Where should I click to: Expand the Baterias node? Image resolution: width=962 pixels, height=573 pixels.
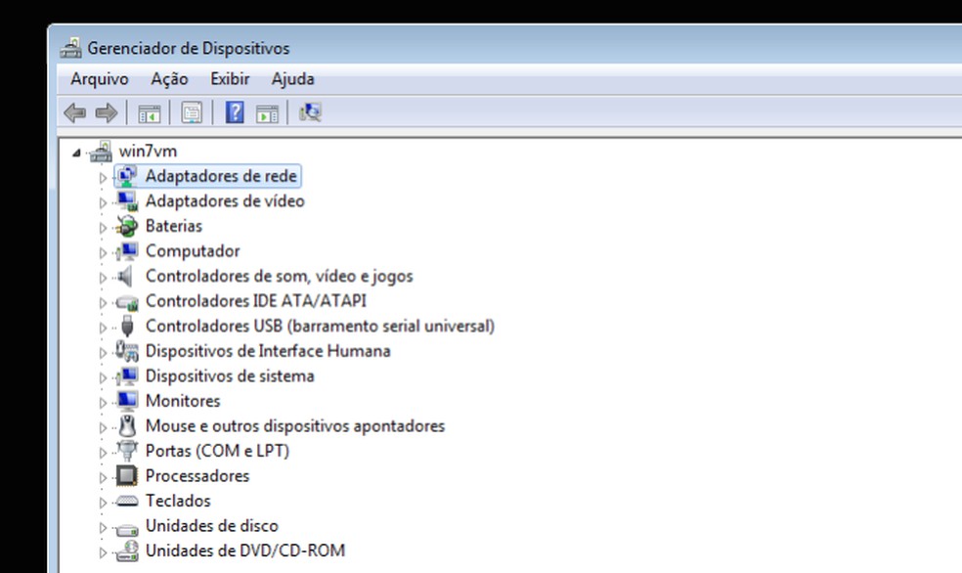(x=103, y=228)
